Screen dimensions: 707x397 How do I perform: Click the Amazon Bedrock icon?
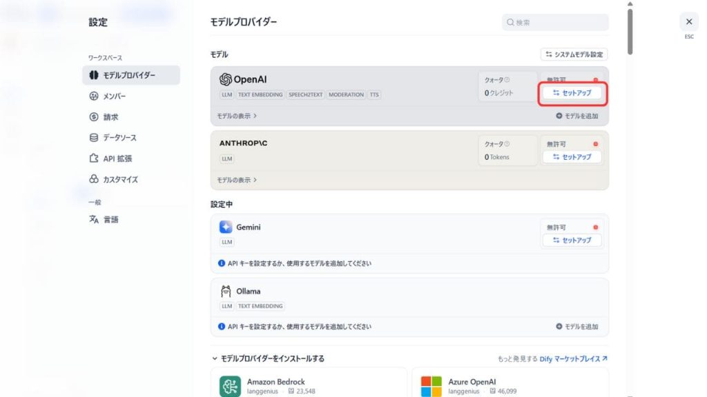point(231,386)
